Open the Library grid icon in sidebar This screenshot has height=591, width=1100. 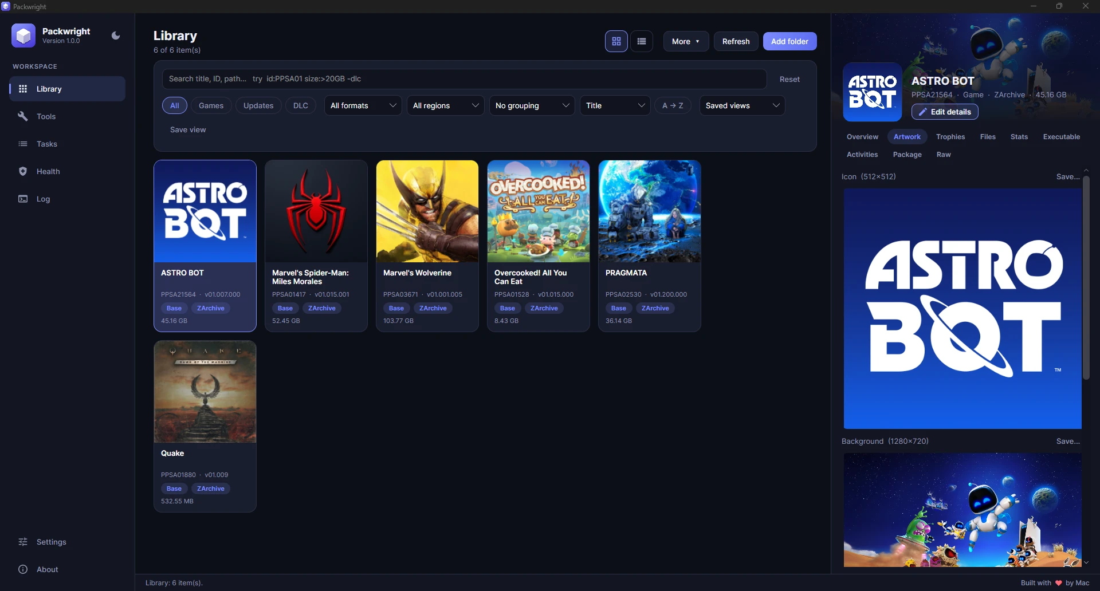coord(23,89)
